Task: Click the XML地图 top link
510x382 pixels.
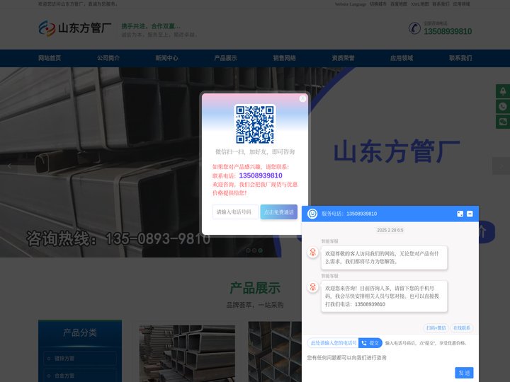Action: pos(419,4)
